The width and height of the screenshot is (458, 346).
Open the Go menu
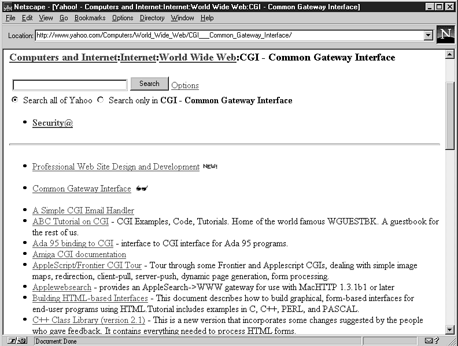click(x=64, y=18)
